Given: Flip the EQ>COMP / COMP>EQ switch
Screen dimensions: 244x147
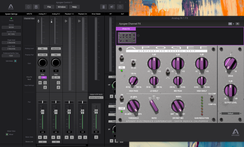Looking at the screenshot, I should tap(212, 99).
